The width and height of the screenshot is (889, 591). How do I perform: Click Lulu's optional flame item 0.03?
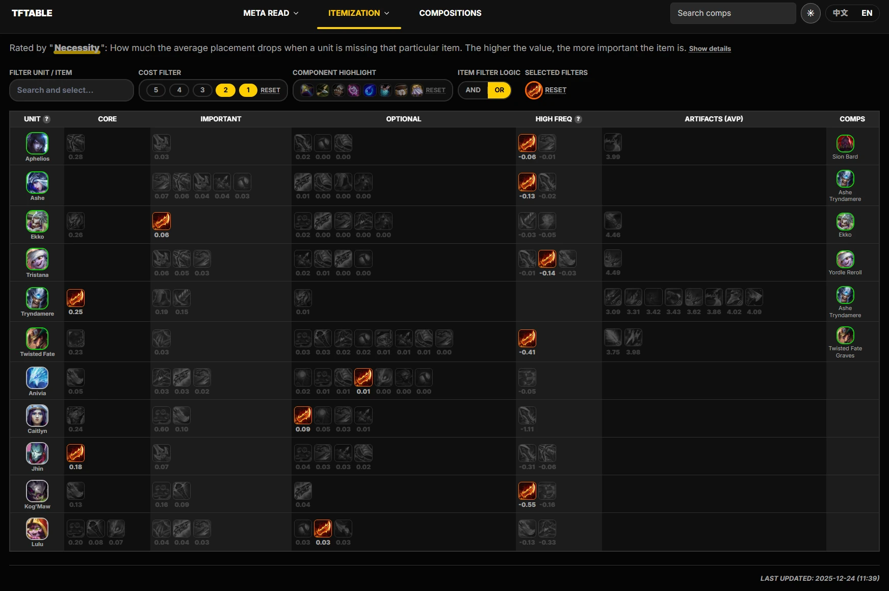[x=323, y=529]
